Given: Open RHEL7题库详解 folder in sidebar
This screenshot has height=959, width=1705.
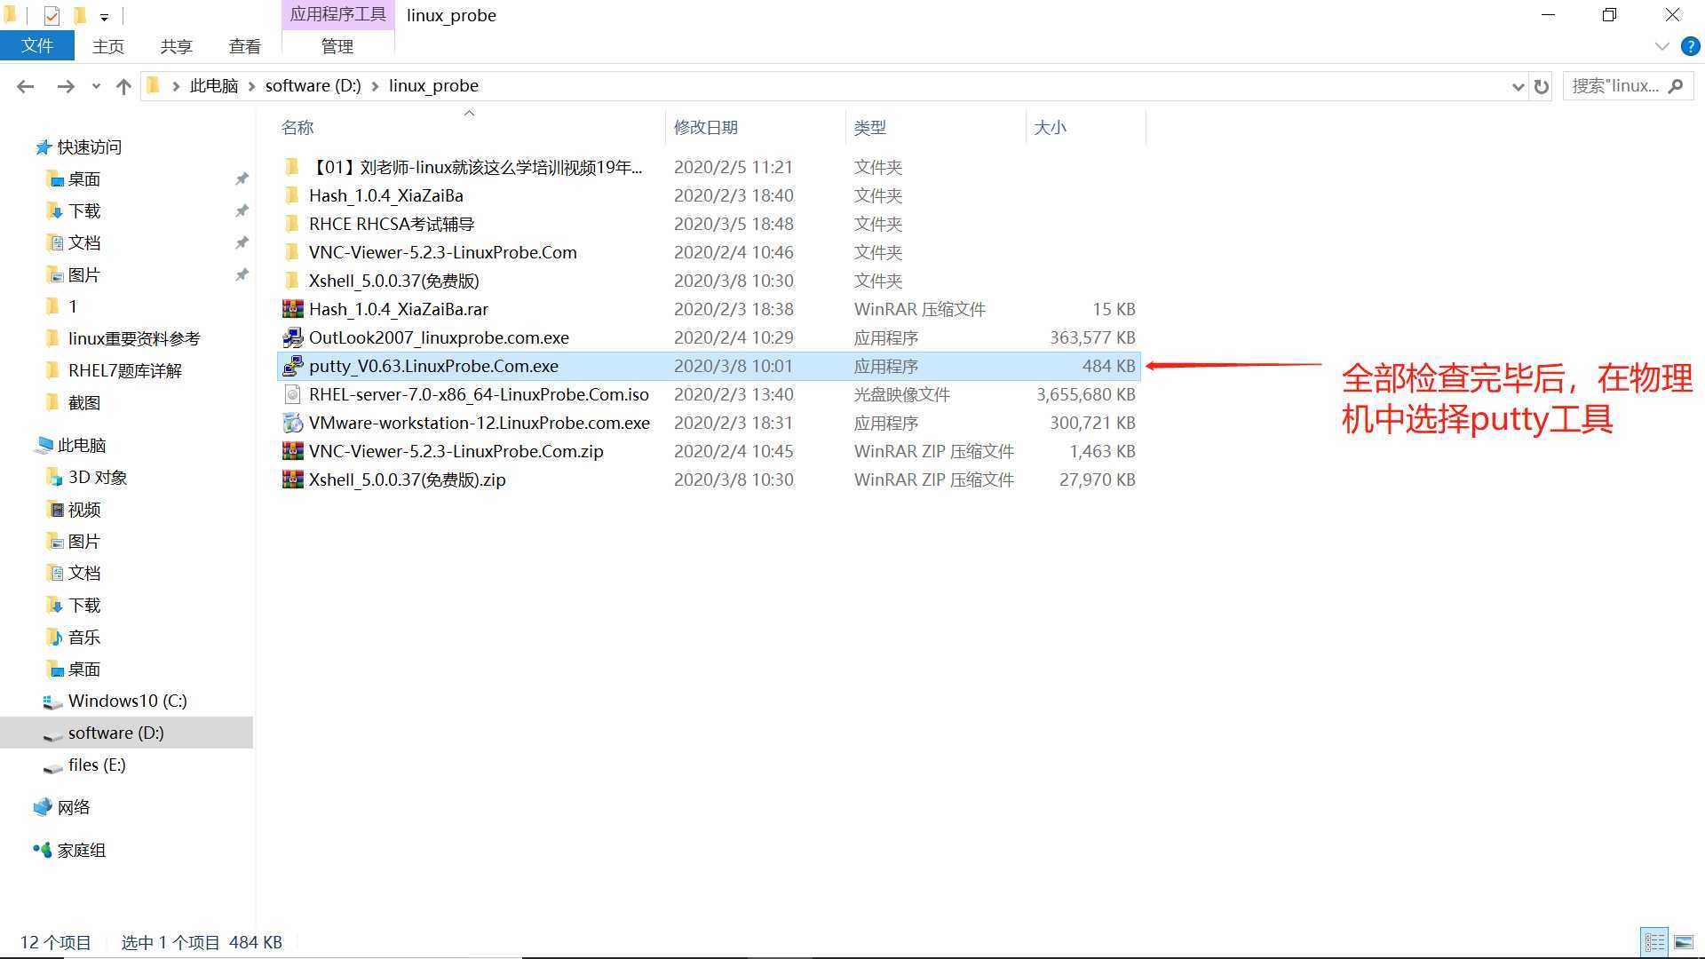Looking at the screenshot, I should coord(125,370).
